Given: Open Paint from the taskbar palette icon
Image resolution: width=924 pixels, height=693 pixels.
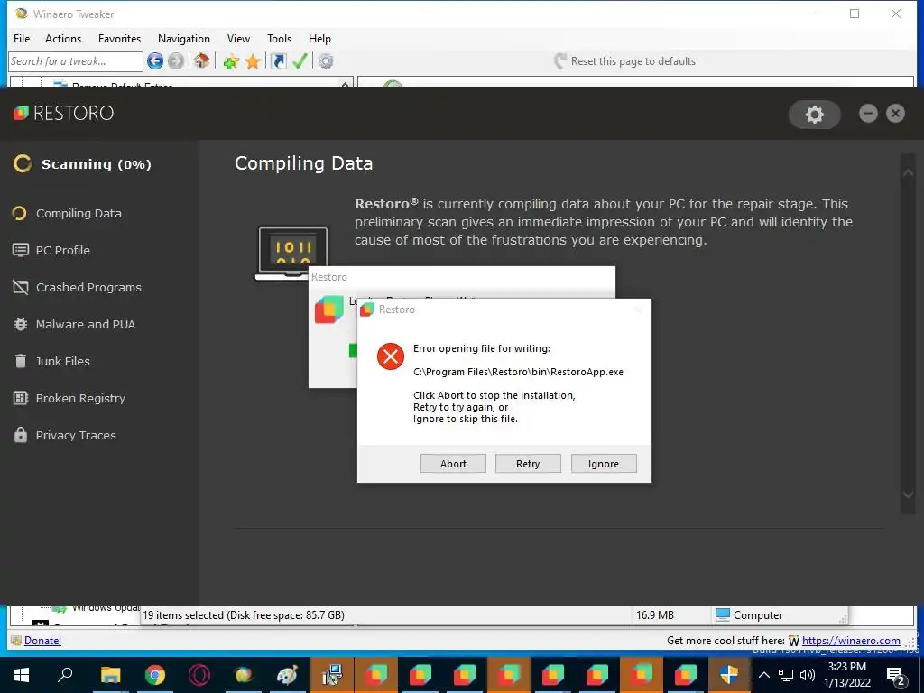Looking at the screenshot, I should 288,675.
